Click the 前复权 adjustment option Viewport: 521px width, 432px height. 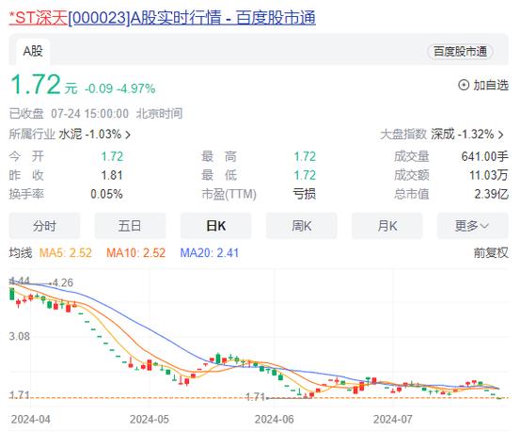point(491,253)
